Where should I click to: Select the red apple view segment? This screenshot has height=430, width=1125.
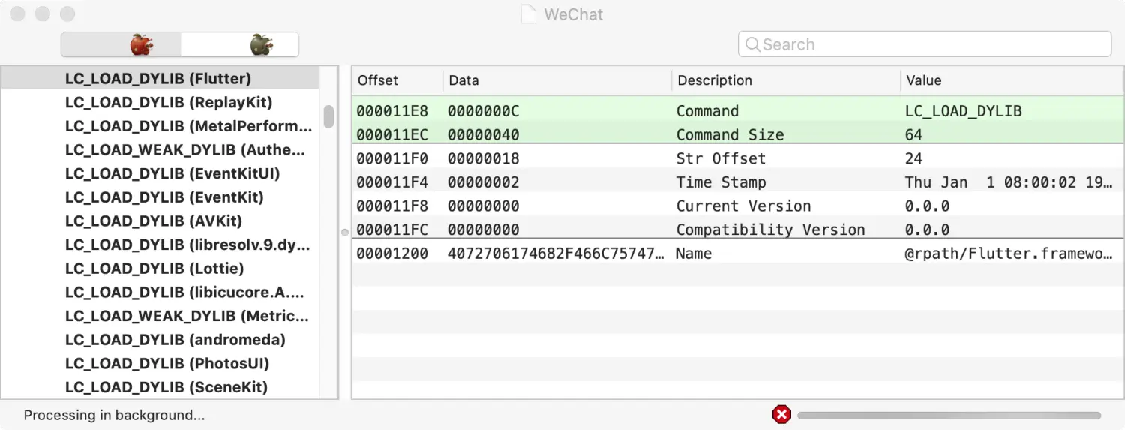point(121,44)
